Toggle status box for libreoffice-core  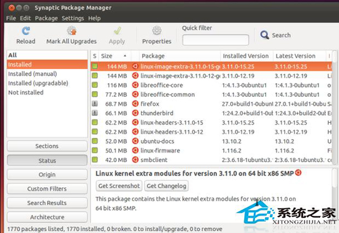click(95, 85)
